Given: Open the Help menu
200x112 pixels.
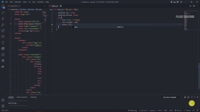Looking at the screenshot, I should (x=47, y=2).
